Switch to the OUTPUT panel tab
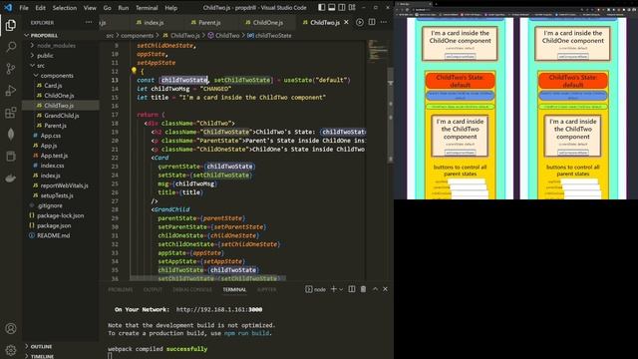The width and height of the screenshot is (638, 359). click(x=153, y=289)
